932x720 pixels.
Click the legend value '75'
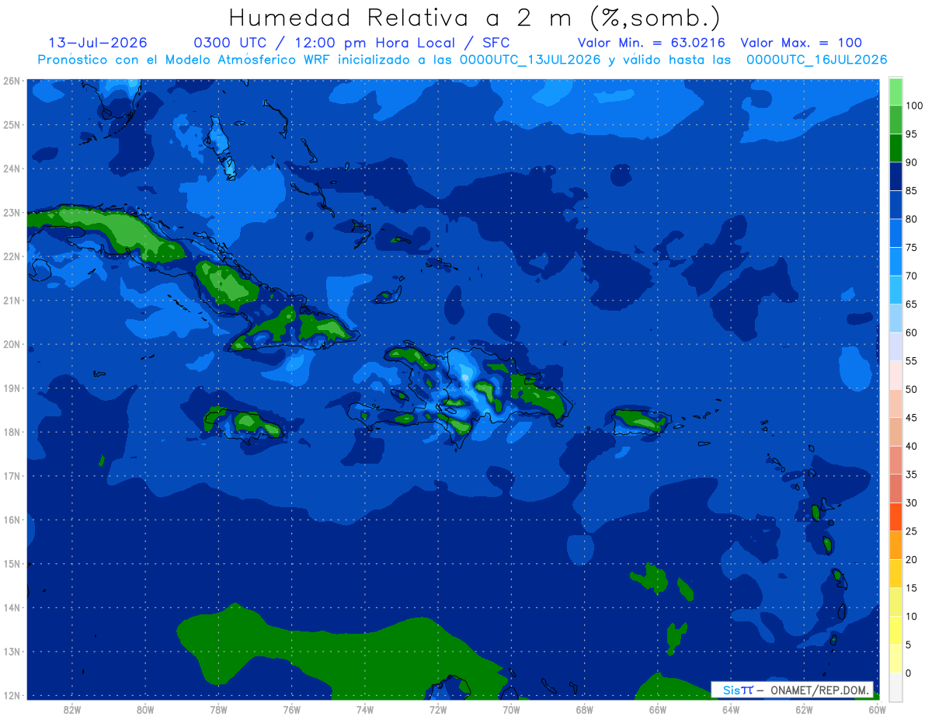(911, 248)
